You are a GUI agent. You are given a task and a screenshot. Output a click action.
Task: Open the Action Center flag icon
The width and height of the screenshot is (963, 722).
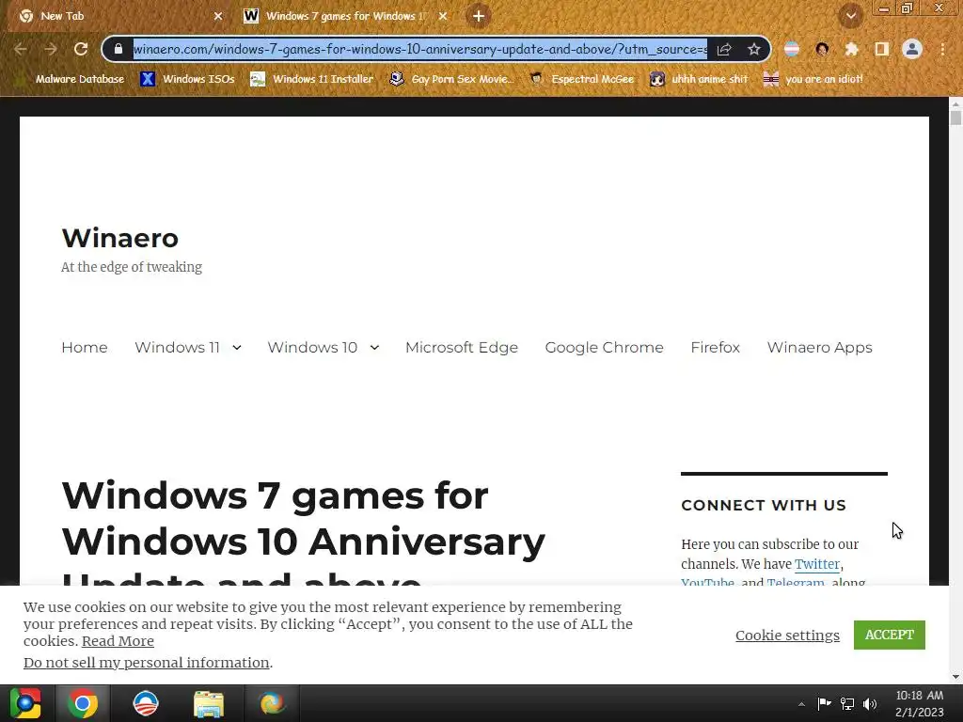(824, 703)
